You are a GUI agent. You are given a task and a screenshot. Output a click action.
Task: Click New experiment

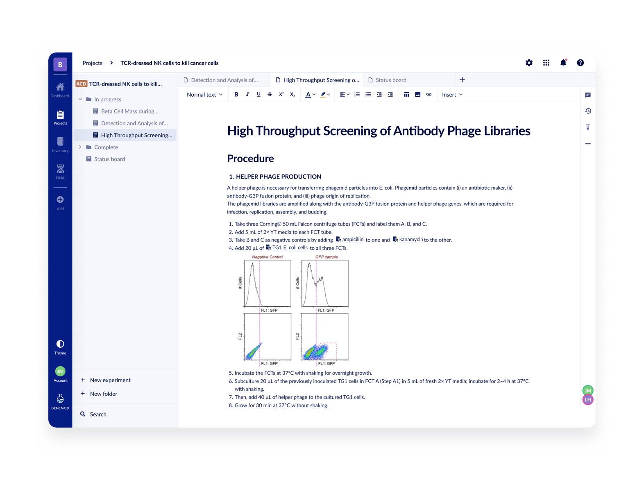106,380
